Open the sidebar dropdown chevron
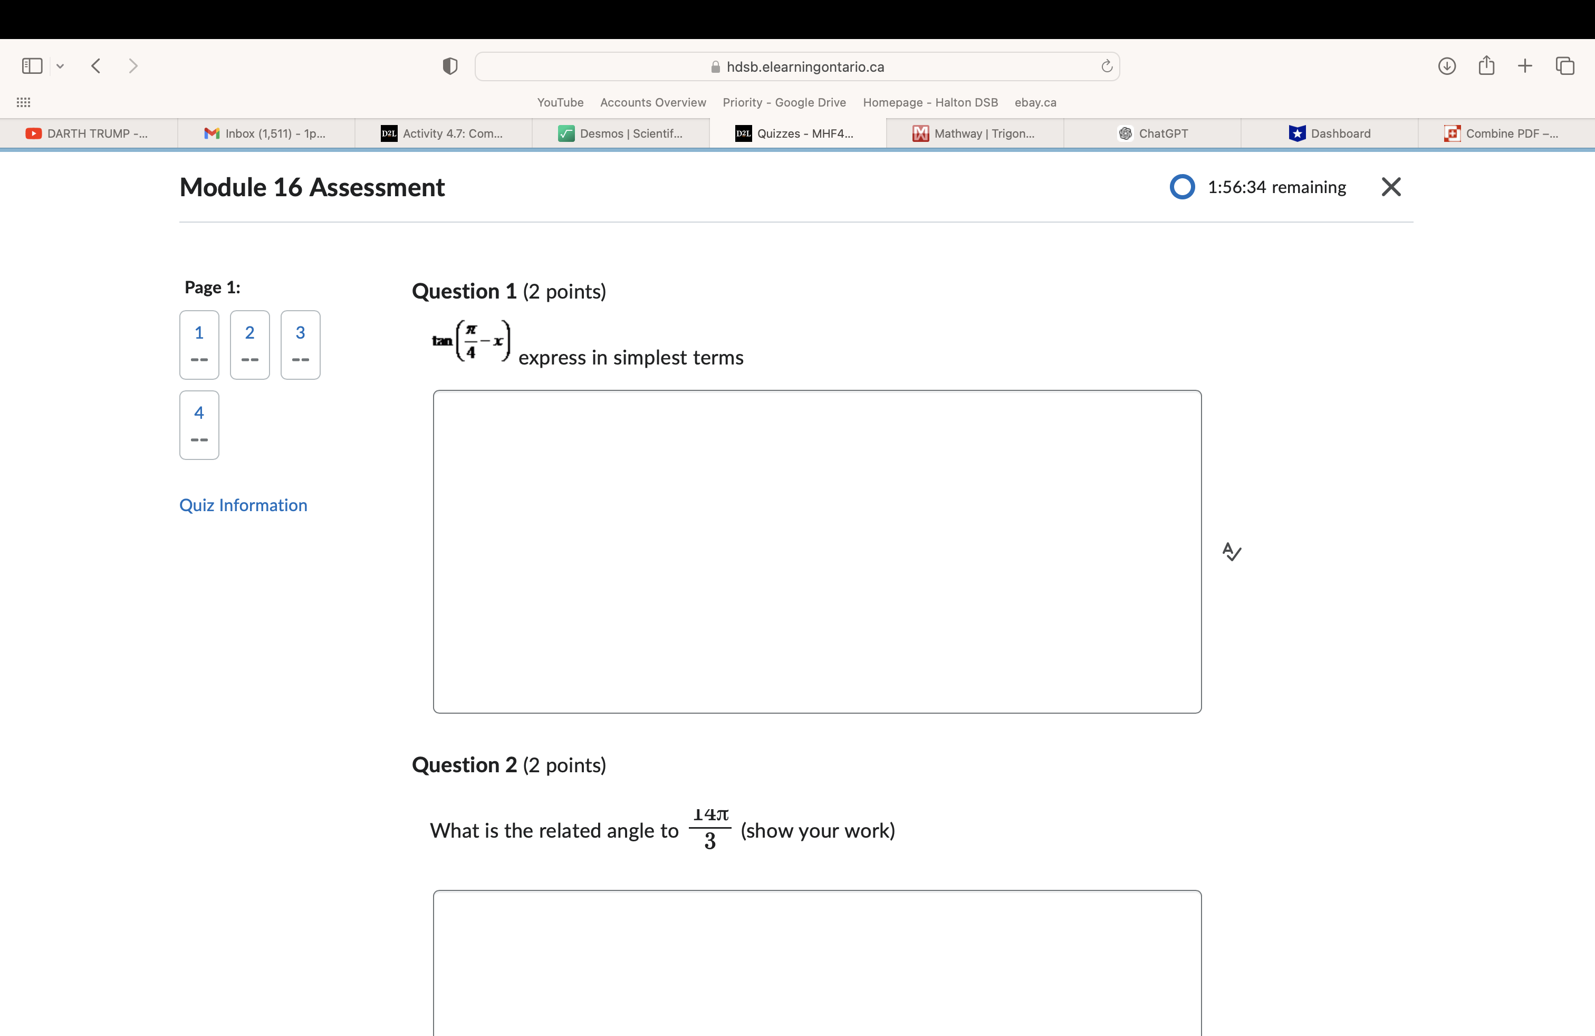This screenshot has width=1595, height=1036. pyautogui.click(x=60, y=65)
